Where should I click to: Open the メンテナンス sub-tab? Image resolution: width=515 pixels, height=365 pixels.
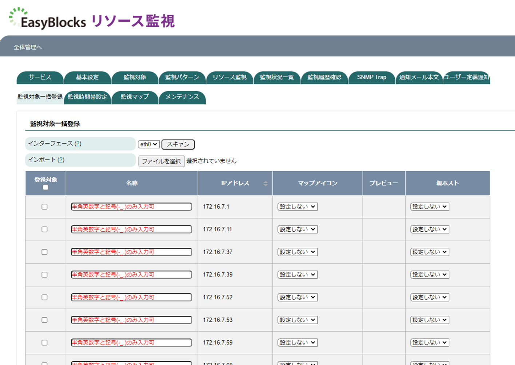click(182, 97)
